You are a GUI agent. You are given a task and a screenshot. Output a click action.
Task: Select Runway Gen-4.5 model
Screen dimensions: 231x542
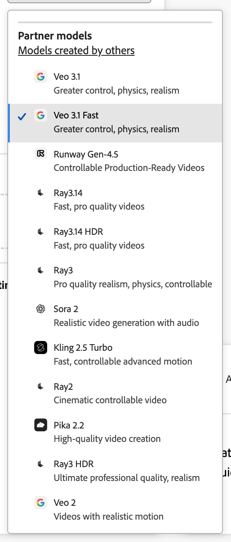coord(115,162)
